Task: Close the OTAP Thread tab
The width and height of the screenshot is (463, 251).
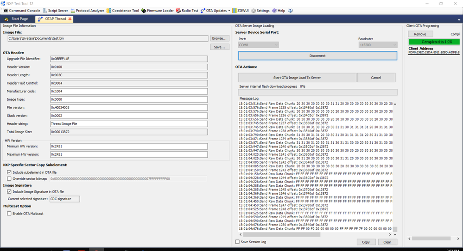Action: coord(70,19)
